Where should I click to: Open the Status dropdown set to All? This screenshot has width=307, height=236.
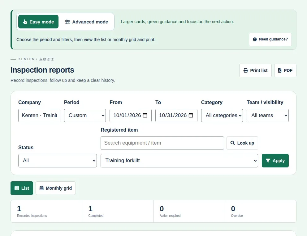point(58,161)
